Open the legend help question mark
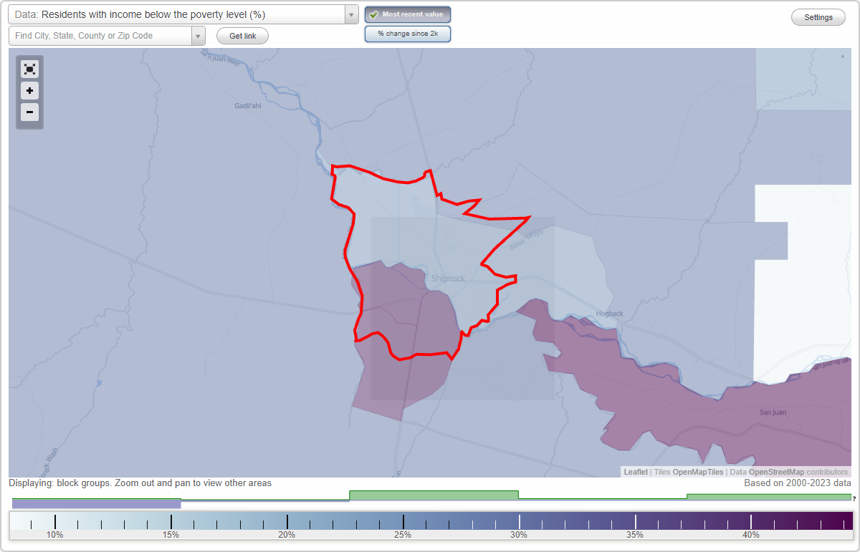 click(x=855, y=500)
